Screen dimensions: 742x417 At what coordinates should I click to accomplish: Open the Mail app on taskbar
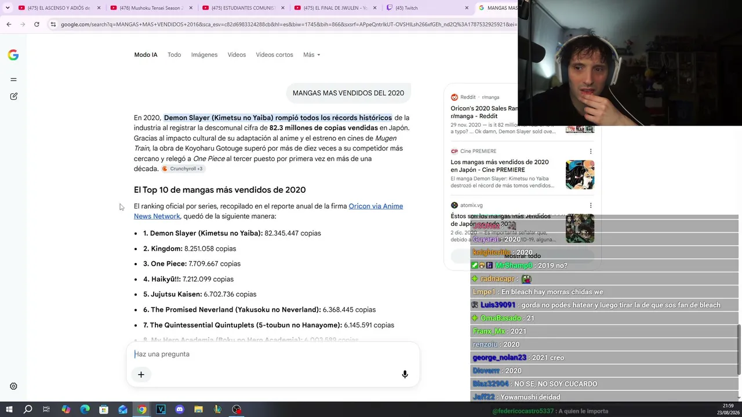coord(123,409)
